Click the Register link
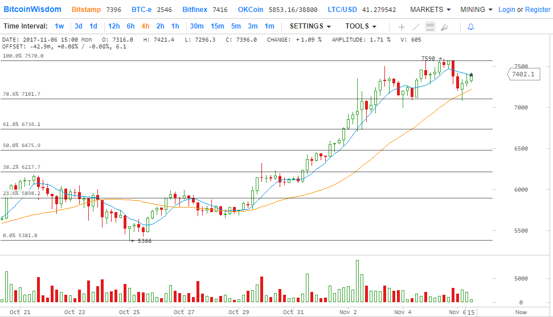This screenshot has height=317, width=553. (x=538, y=10)
